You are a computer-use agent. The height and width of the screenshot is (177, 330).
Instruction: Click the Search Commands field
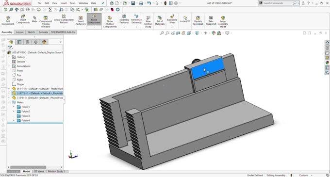[279, 3]
